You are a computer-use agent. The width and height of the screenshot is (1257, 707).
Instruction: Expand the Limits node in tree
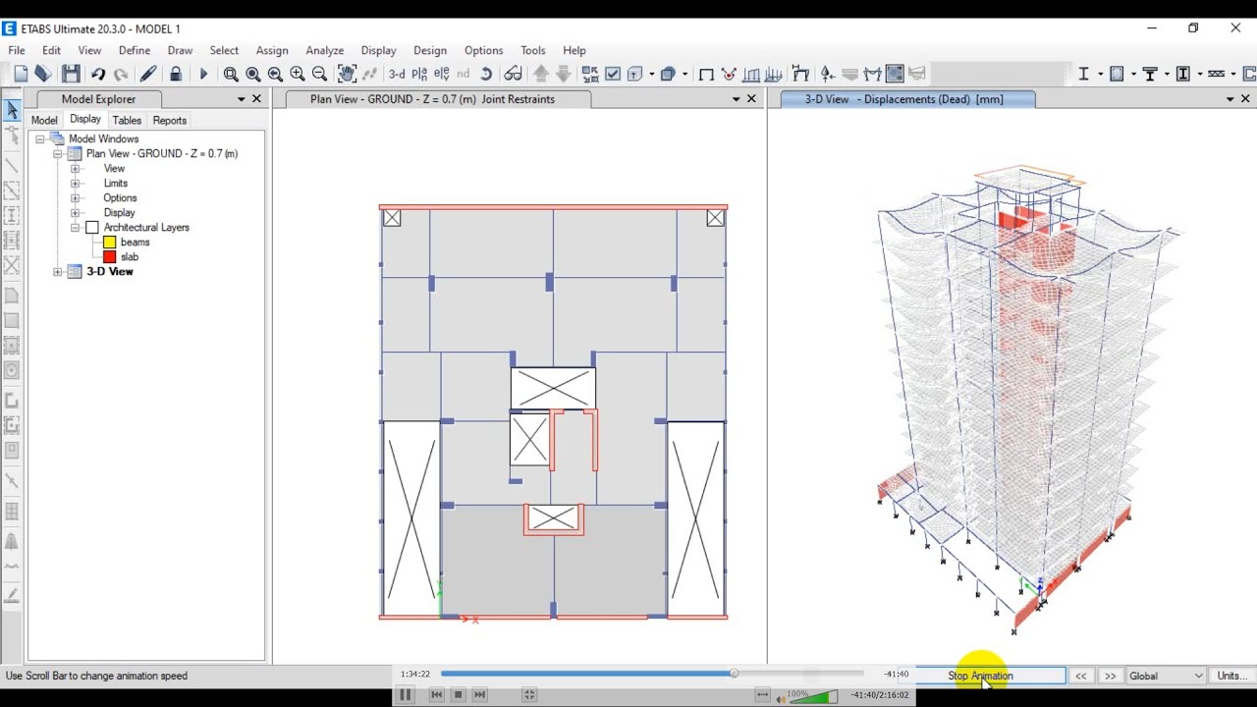point(76,184)
